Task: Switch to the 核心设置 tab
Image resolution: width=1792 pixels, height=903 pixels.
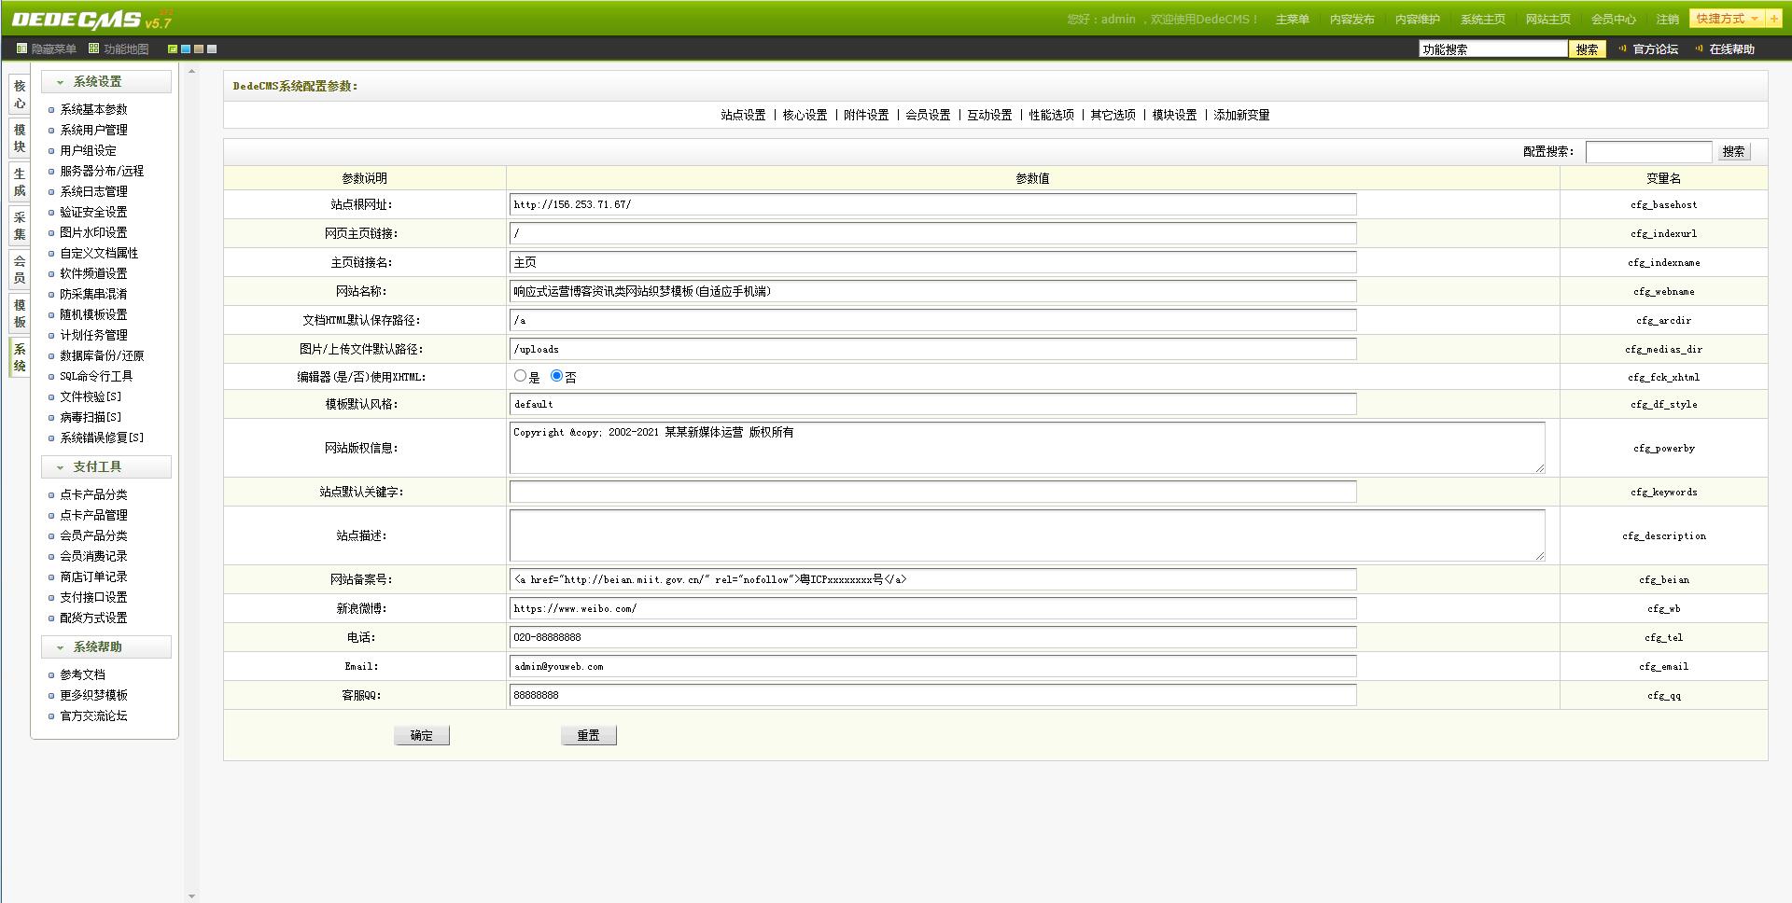Action: (805, 115)
